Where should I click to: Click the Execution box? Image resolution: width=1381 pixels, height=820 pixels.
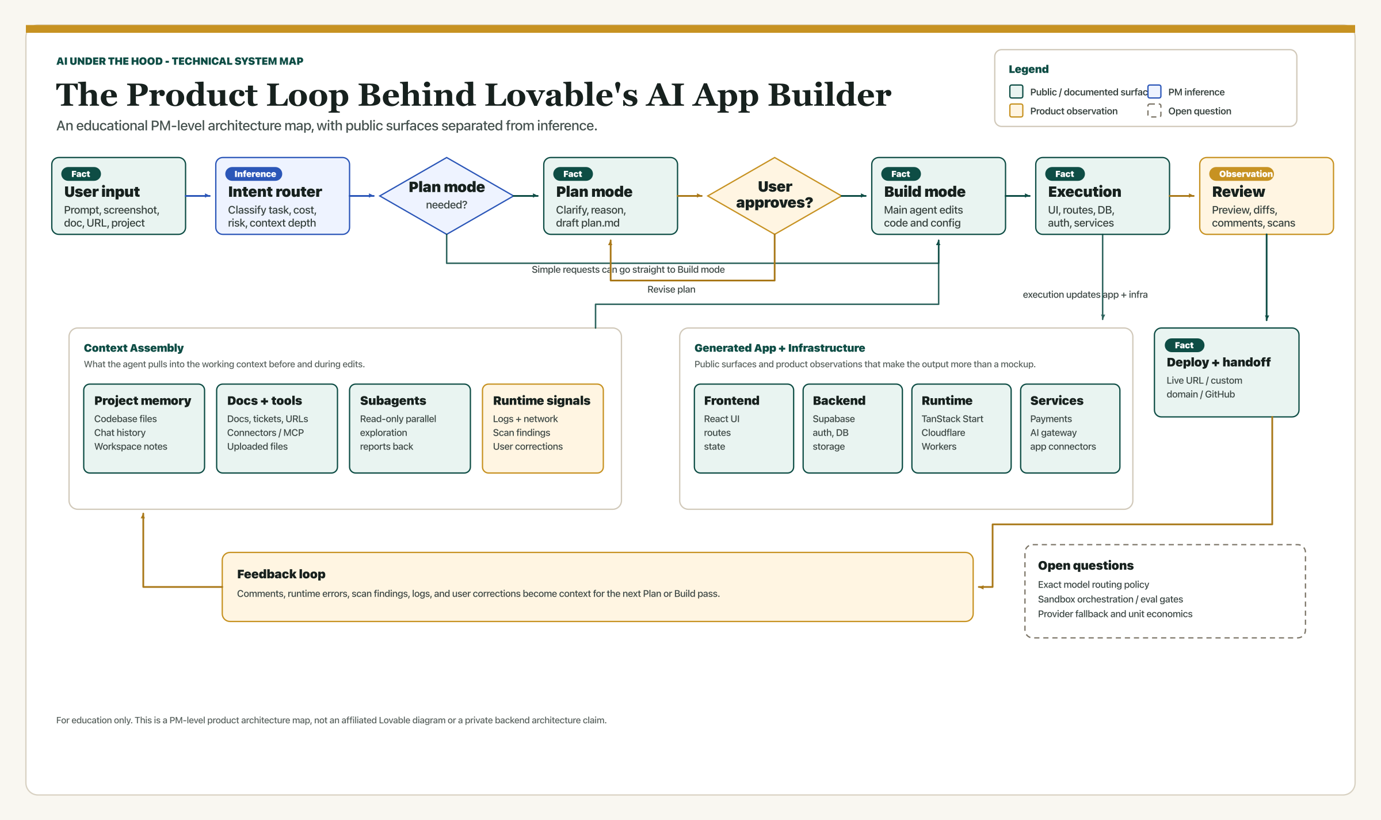tap(1102, 196)
